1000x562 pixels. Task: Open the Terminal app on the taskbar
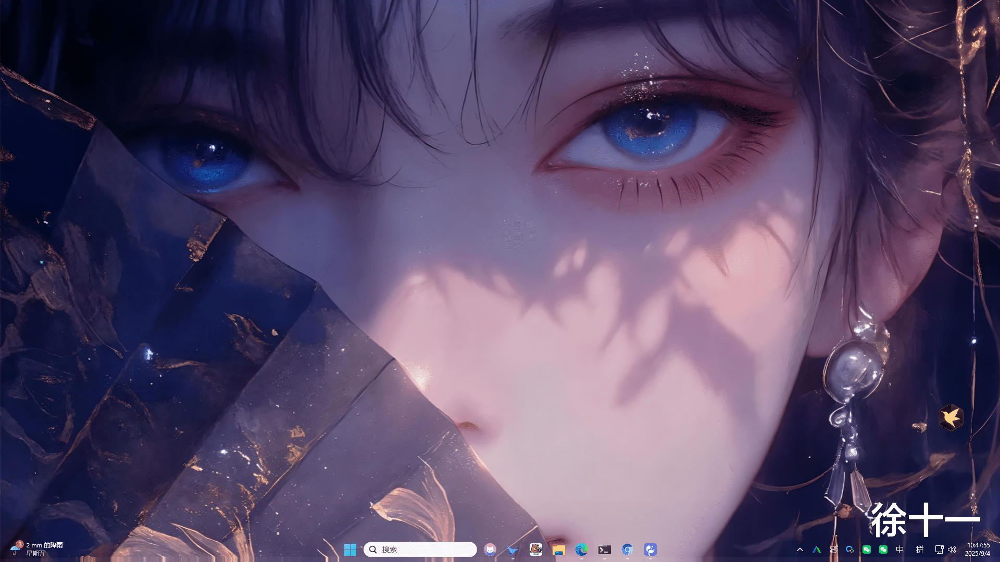coord(604,550)
